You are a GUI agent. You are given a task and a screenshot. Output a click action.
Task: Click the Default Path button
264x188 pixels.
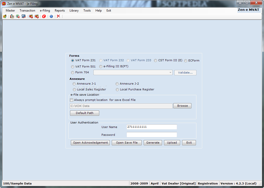[84, 113]
